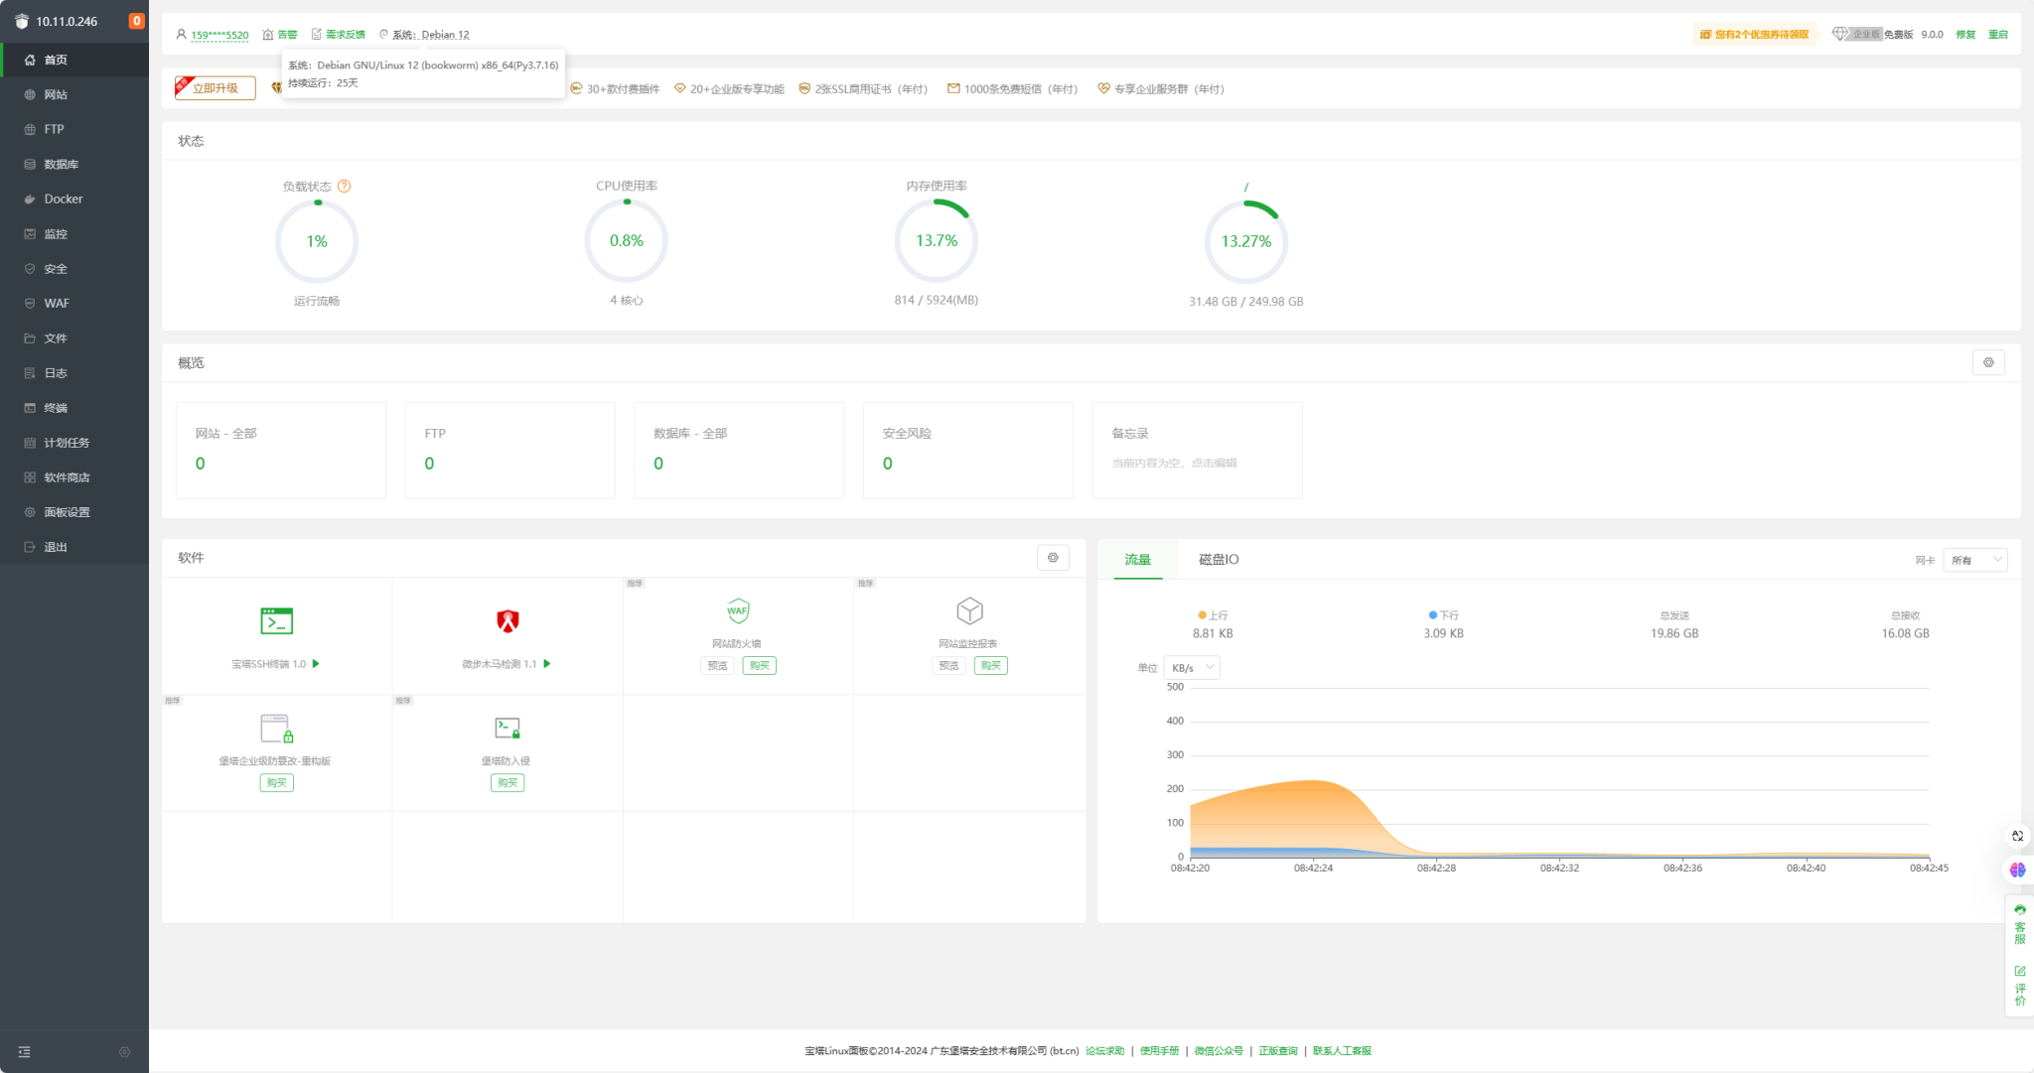
Task: Open the Docker section in the sidebar
Action: pyautogui.click(x=63, y=199)
